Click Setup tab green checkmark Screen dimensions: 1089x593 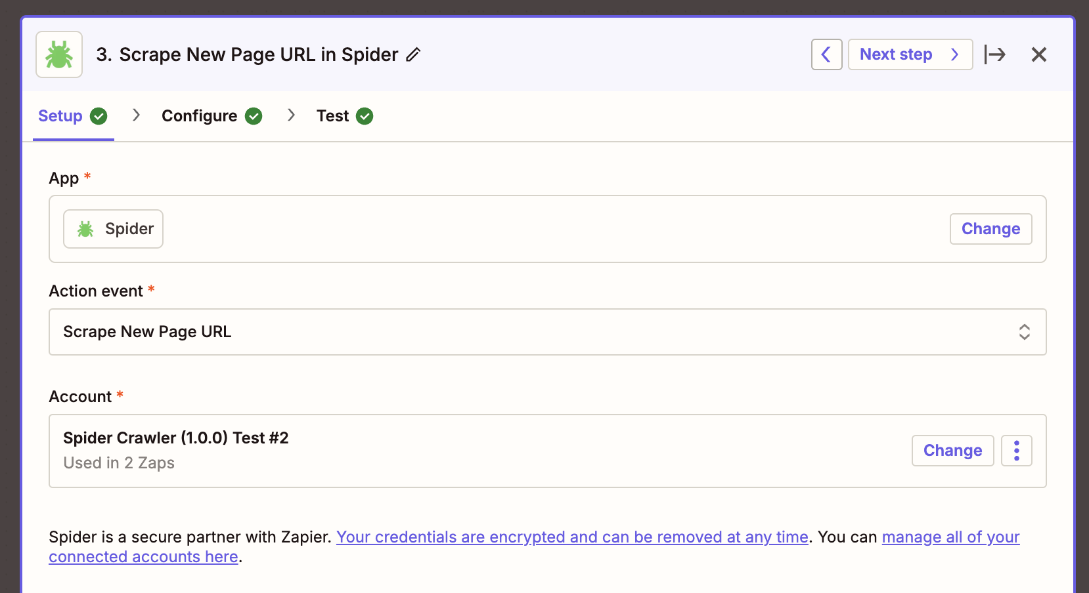pyautogui.click(x=99, y=116)
